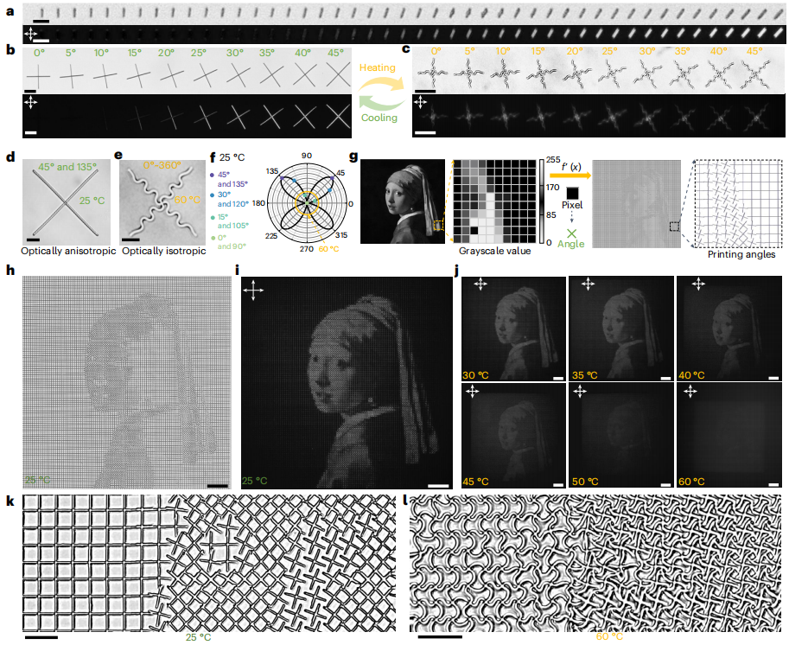This screenshot has width=789, height=645.
Task: Click the purple 45° and 135° legend dot
Action: (x=213, y=176)
